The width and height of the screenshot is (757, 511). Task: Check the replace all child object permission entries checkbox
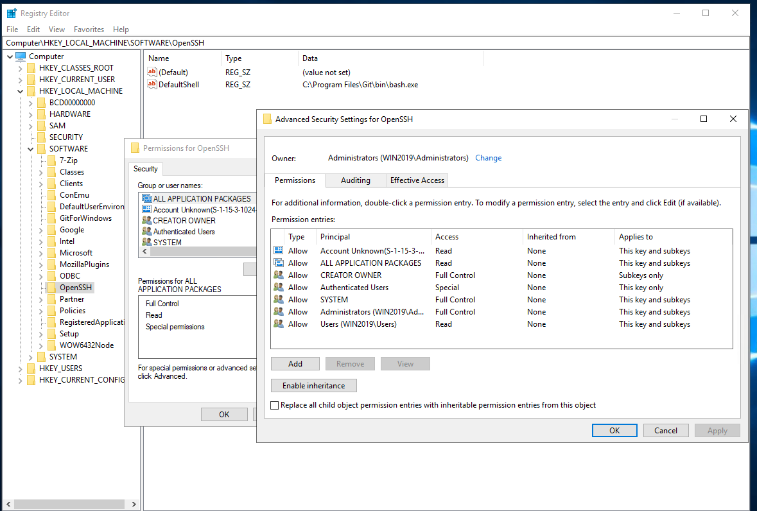pyautogui.click(x=274, y=405)
